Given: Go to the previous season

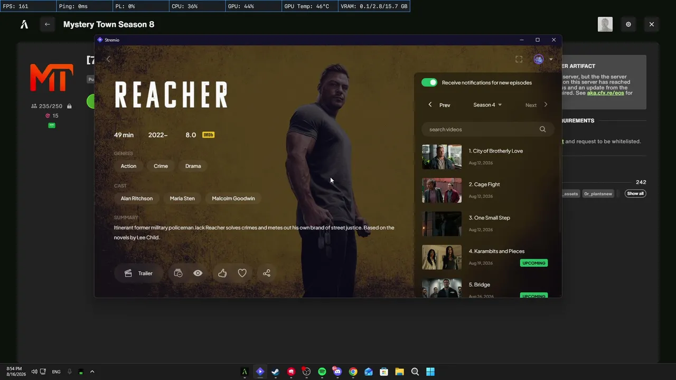Looking at the screenshot, I should (439, 104).
